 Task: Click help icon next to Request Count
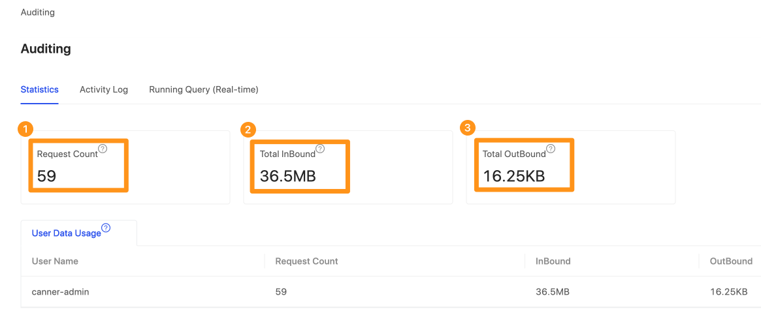point(103,149)
